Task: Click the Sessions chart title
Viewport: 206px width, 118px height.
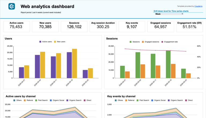Action: click(x=112, y=39)
